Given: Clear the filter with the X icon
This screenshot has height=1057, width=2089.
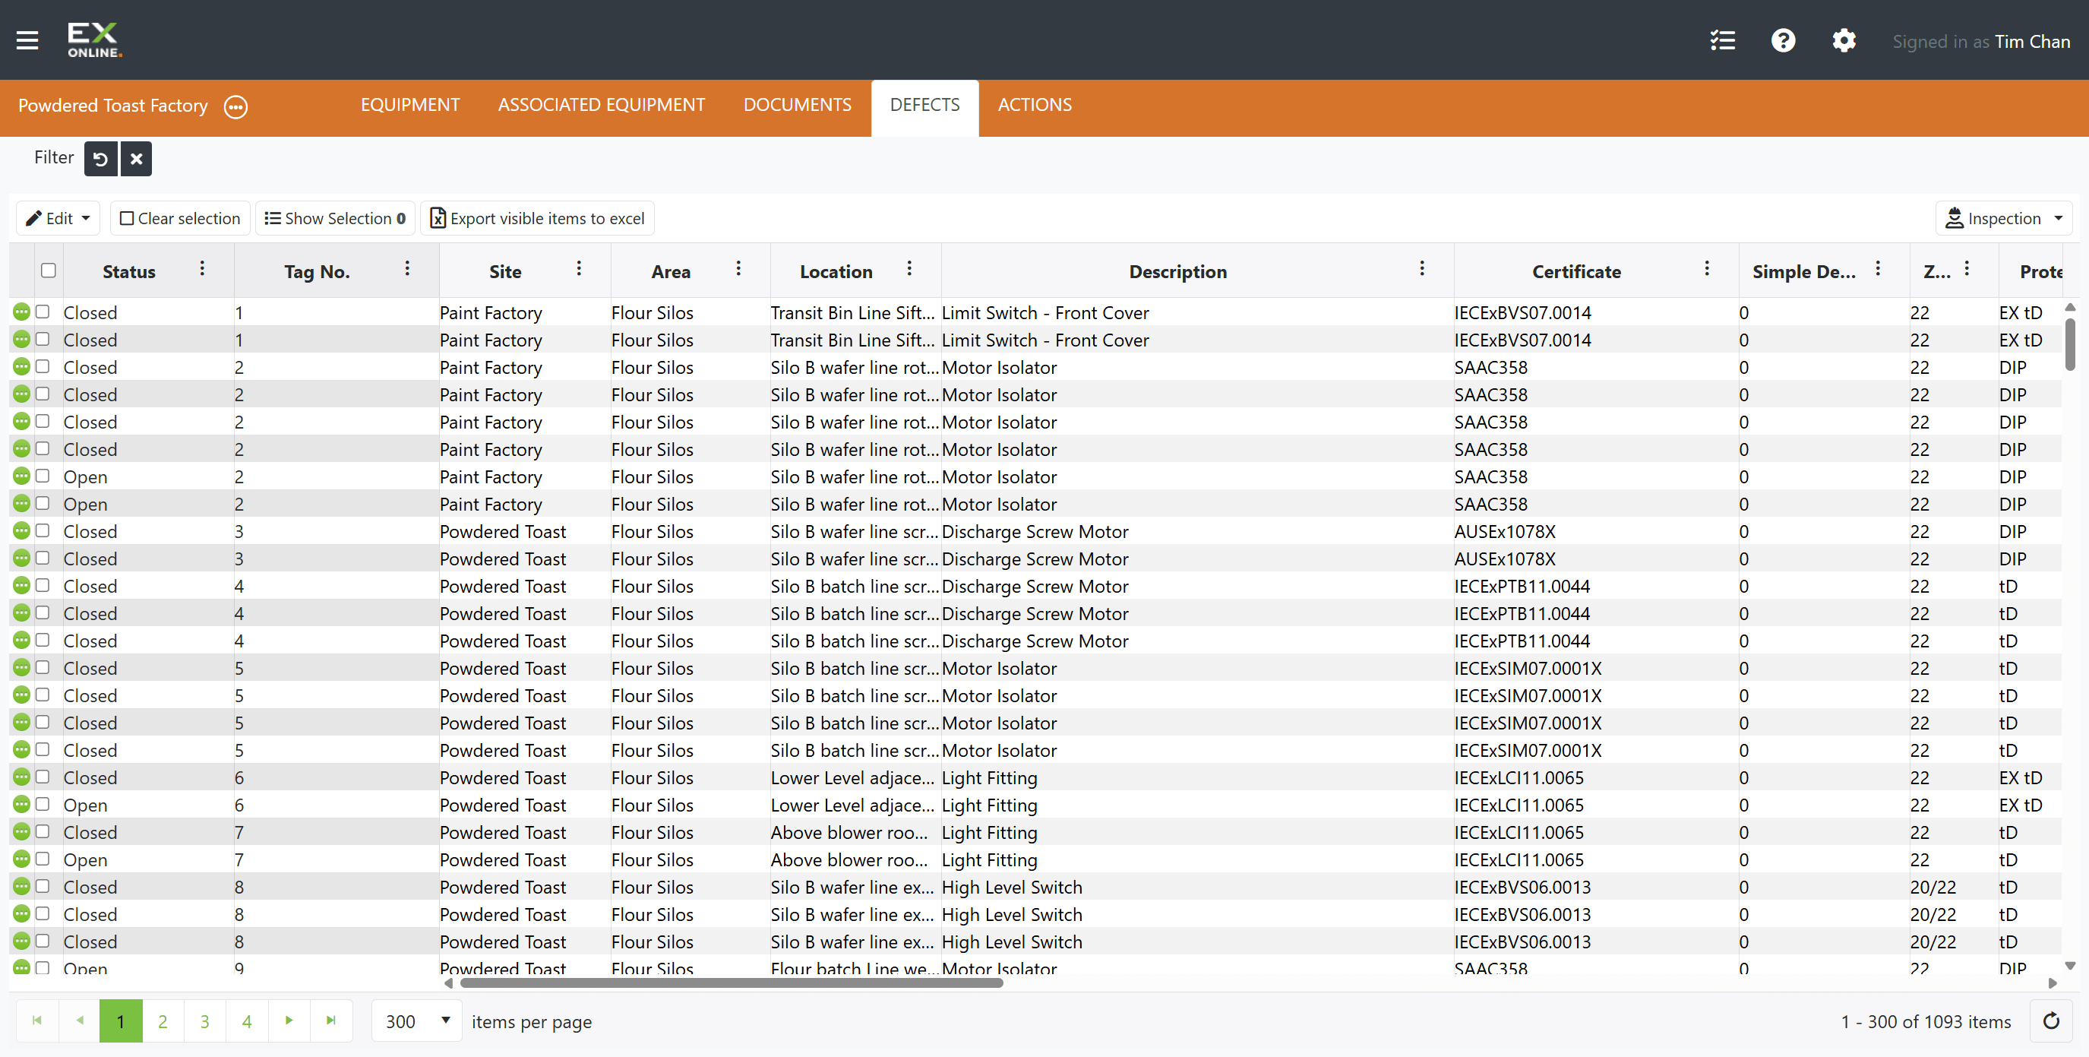Looking at the screenshot, I should pos(136,158).
